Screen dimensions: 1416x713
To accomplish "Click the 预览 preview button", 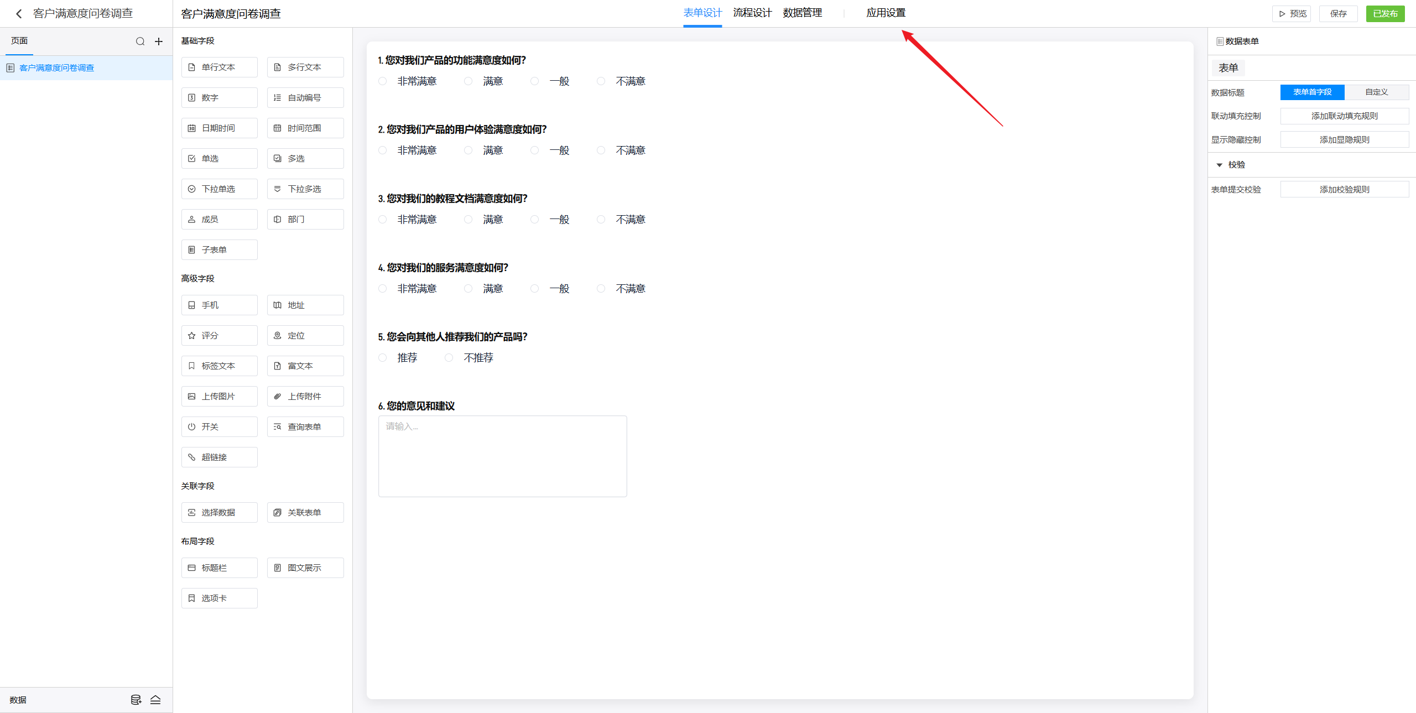I will (x=1292, y=14).
